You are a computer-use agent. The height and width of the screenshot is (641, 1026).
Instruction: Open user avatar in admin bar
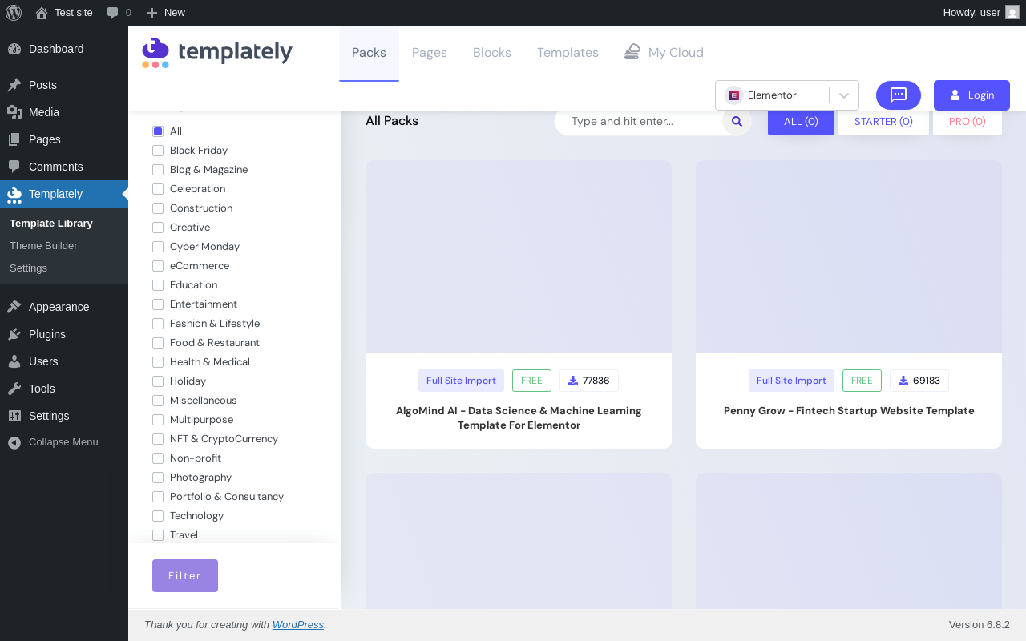(x=1012, y=12)
